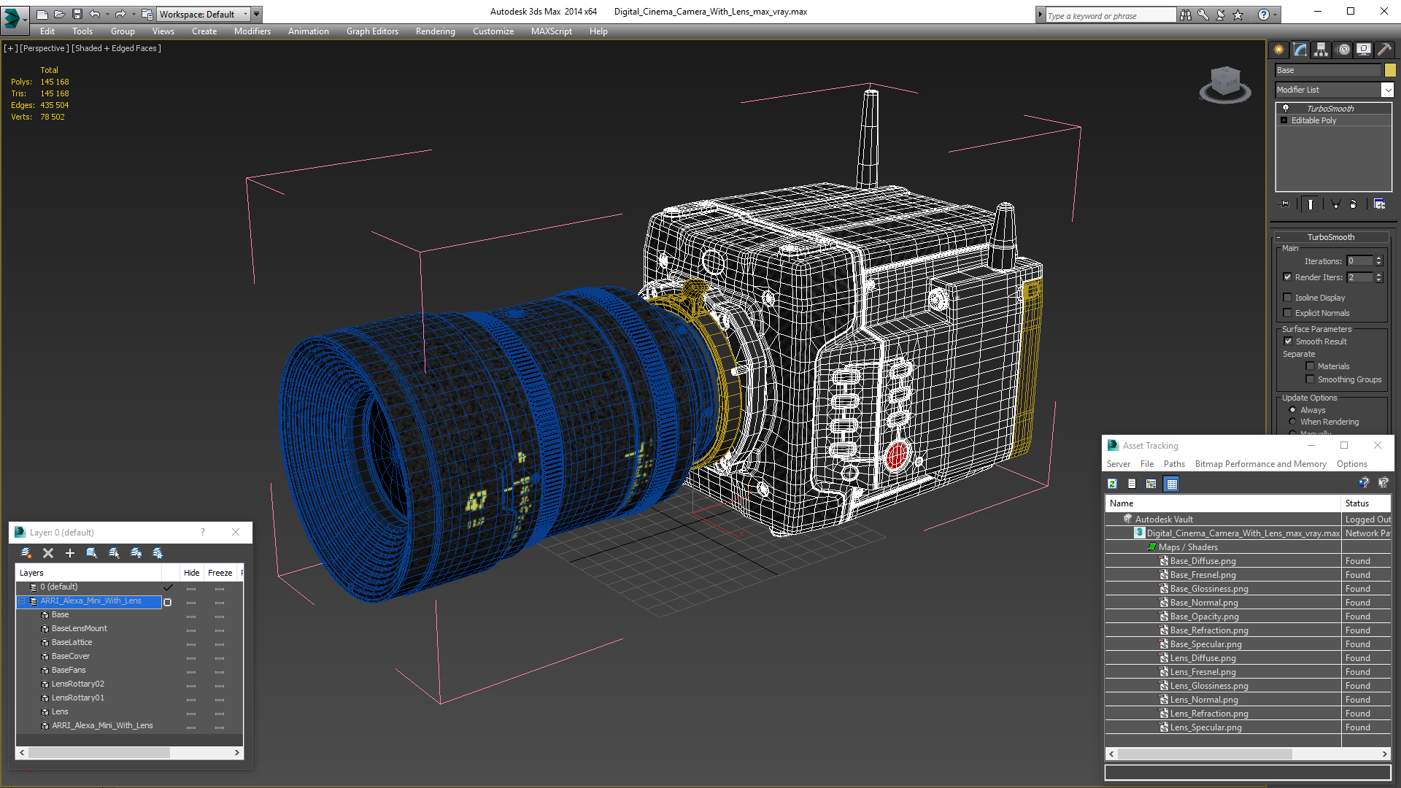Toggle Show End Result button
Viewport: 1401px width, 788px height.
(1311, 204)
